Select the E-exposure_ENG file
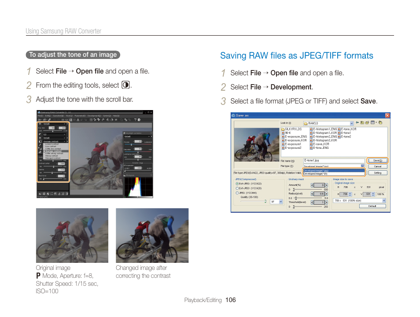This screenshot has height=317, width=420. coord(295,136)
